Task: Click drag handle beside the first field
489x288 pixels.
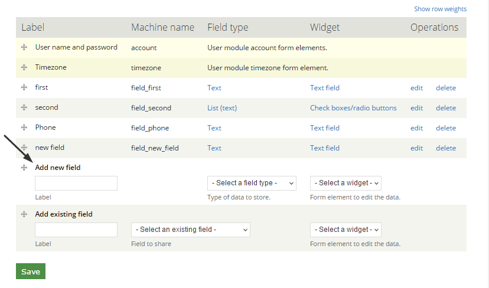Action: (x=24, y=87)
